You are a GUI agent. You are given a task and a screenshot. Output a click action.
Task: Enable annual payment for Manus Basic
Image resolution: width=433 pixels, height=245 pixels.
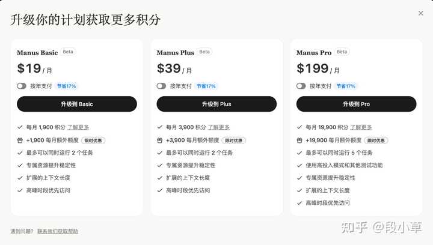click(x=22, y=86)
